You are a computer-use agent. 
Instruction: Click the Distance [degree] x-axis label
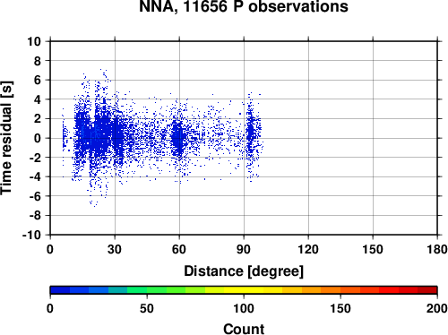pyautogui.click(x=244, y=271)
